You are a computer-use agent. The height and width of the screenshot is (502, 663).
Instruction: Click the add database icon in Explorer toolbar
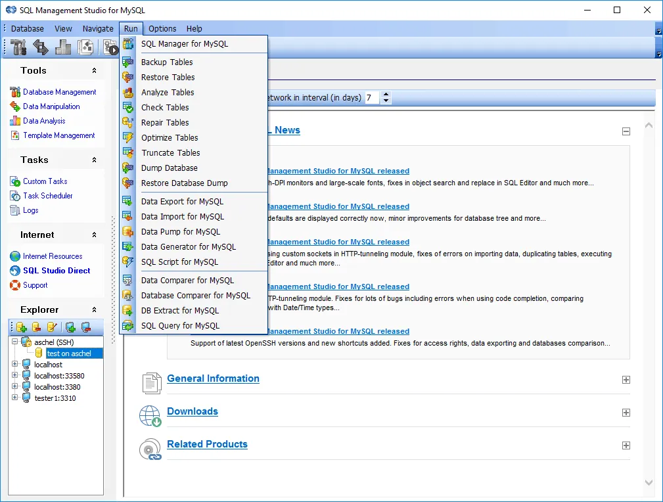22,327
